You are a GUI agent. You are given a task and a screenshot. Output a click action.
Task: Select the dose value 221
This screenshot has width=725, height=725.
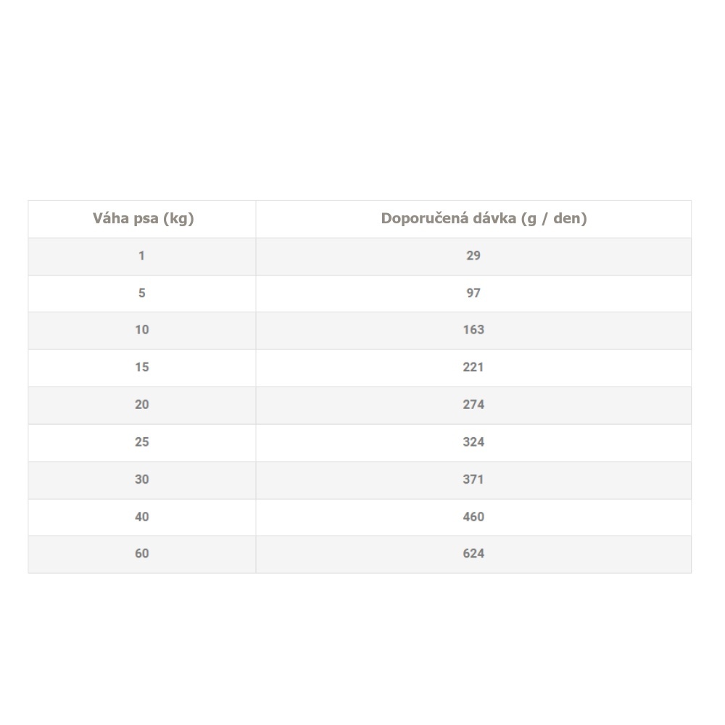point(473,367)
